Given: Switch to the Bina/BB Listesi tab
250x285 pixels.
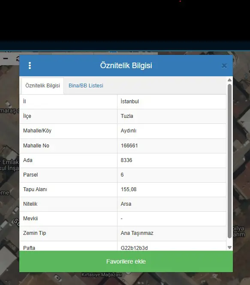Looking at the screenshot, I should 86,86.
